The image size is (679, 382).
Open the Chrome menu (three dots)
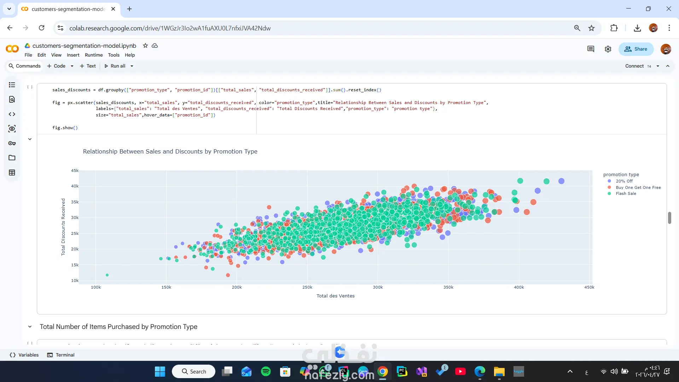tap(669, 28)
